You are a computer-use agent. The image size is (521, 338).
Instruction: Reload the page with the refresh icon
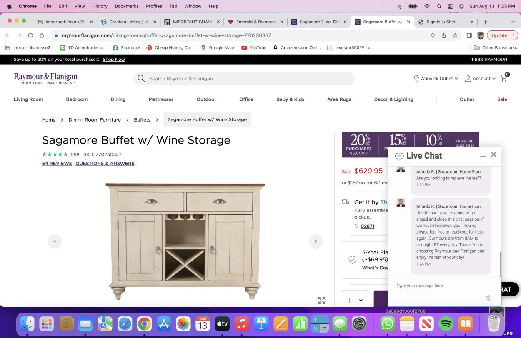point(30,35)
